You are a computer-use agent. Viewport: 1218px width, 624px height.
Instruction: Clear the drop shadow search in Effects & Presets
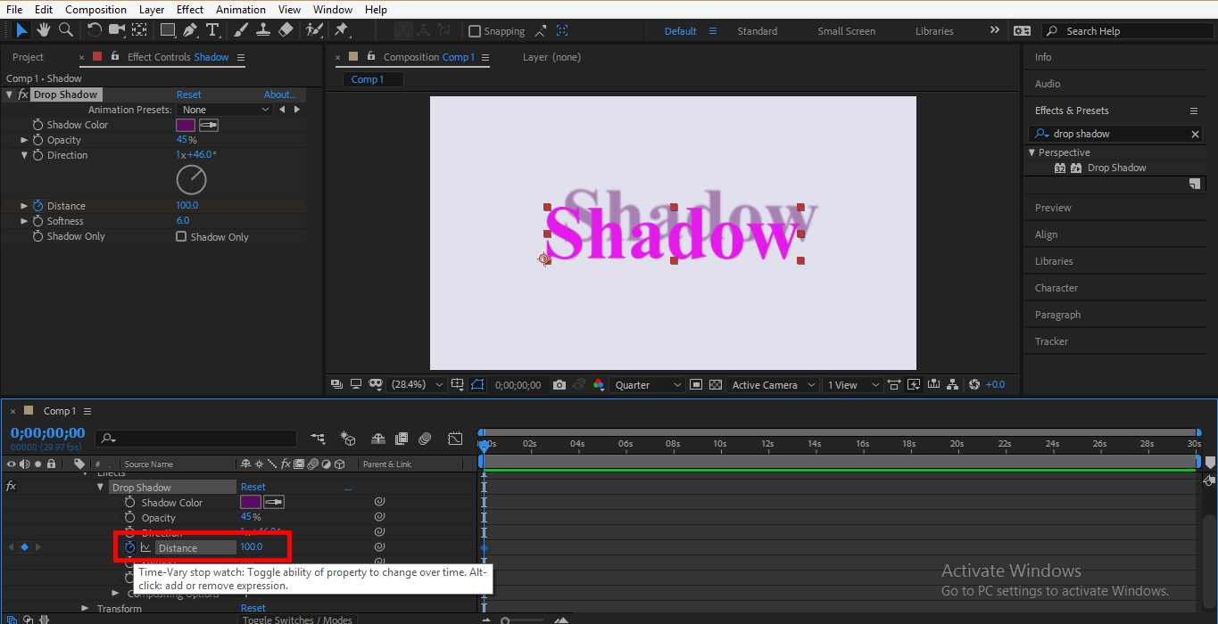click(x=1195, y=133)
